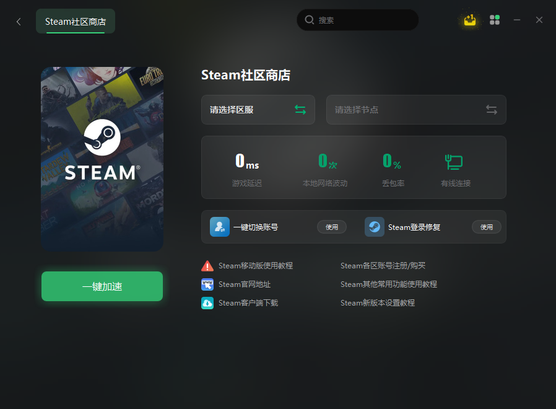Open Steam客户端下载 link
This screenshot has width=556, height=409.
point(248,303)
